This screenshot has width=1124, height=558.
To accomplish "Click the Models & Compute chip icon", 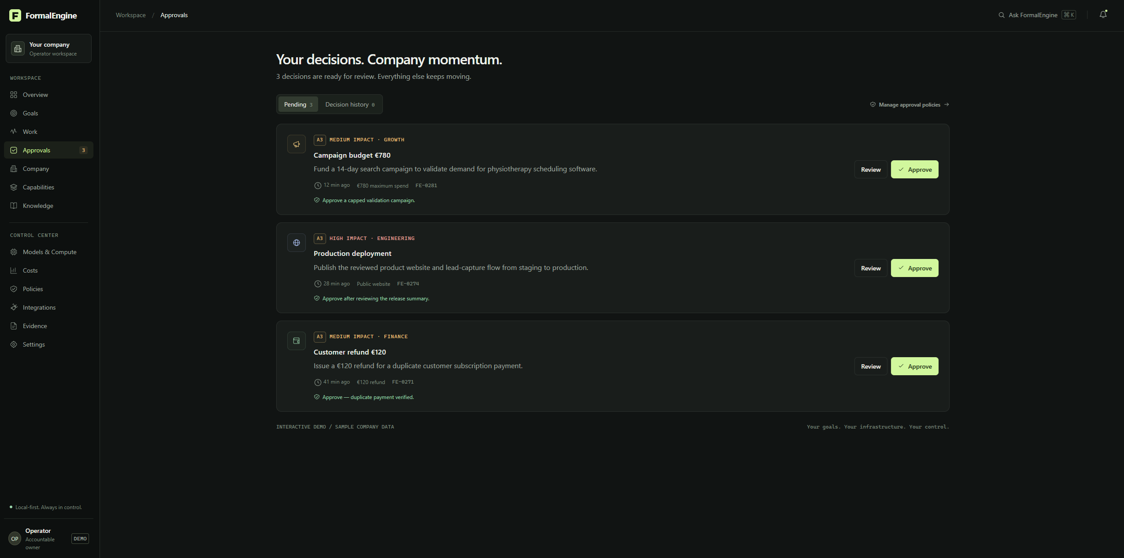I will tap(14, 252).
